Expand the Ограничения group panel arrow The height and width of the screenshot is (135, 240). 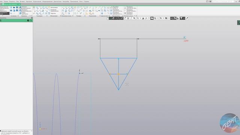100,16
